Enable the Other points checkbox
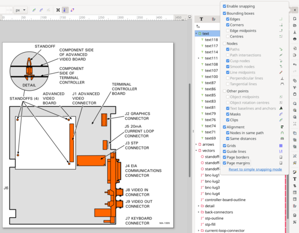Viewport: 299px width, 233px height. click(x=224, y=91)
